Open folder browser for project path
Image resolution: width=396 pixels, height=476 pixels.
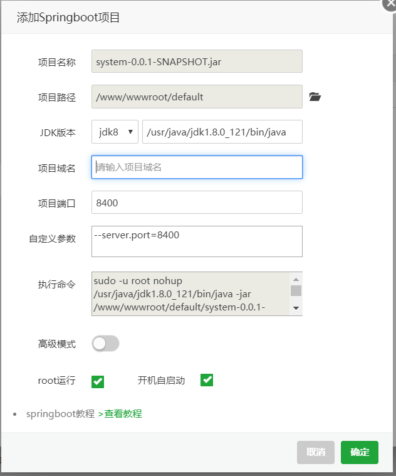[x=315, y=97]
